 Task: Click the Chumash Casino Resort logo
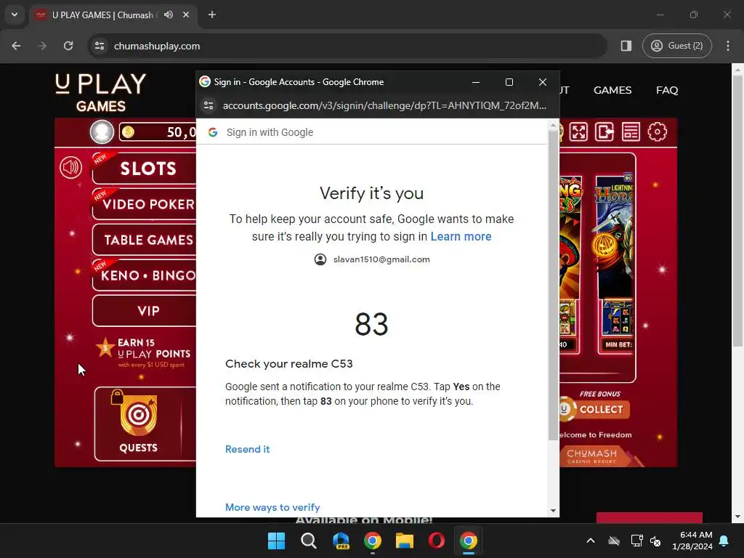591,456
